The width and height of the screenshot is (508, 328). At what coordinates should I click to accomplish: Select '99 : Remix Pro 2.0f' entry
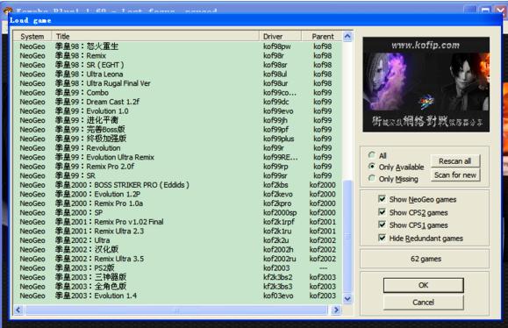point(177,167)
